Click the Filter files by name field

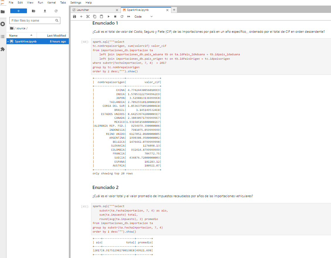pyautogui.click(x=33, y=20)
